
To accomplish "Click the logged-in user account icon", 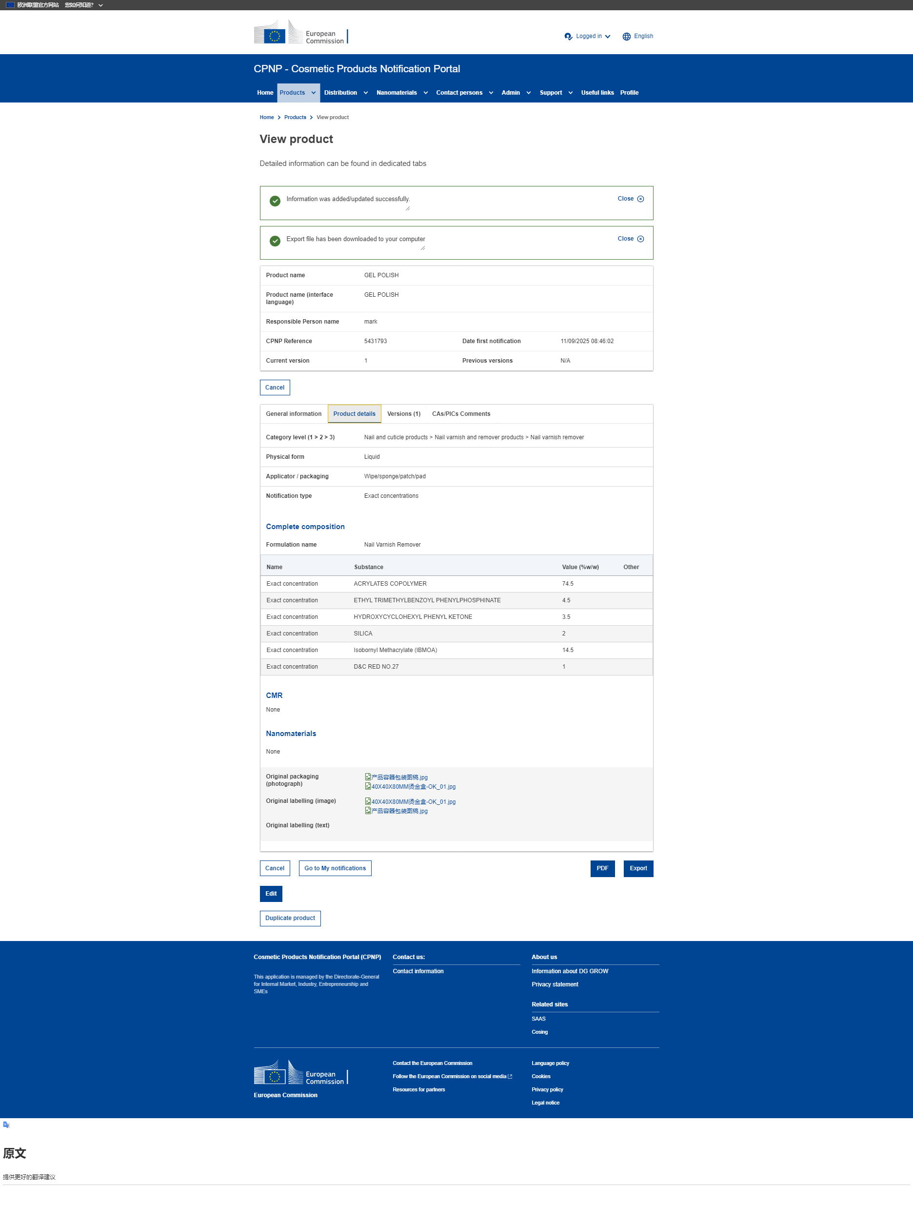I will coord(568,37).
